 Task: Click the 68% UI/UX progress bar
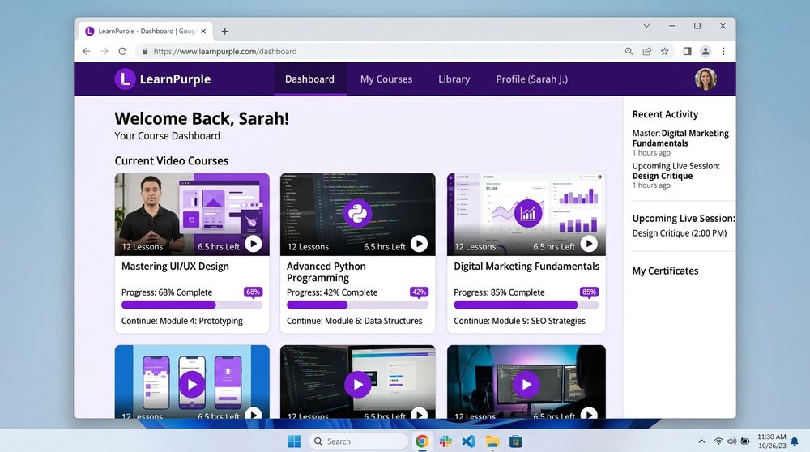(x=192, y=305)
